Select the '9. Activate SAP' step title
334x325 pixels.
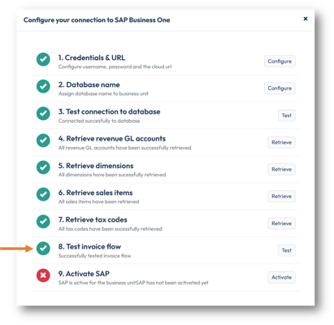pos(84,274)
